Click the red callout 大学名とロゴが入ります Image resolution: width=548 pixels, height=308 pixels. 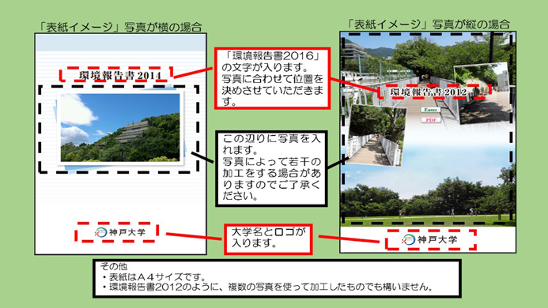tap(268, 239)
